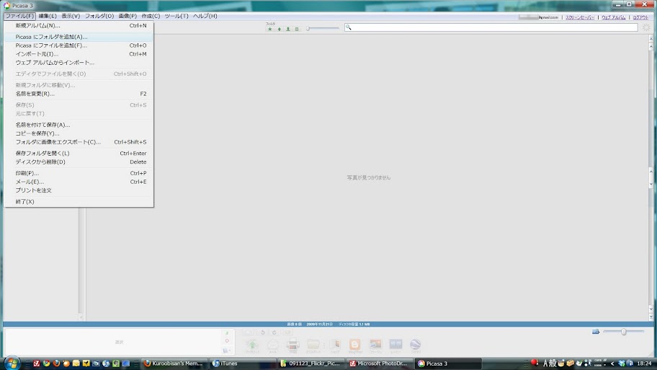Open the 編集(E) menu
Screen dimensions: 657x370
pyautogui.click(x=48, y=16)
